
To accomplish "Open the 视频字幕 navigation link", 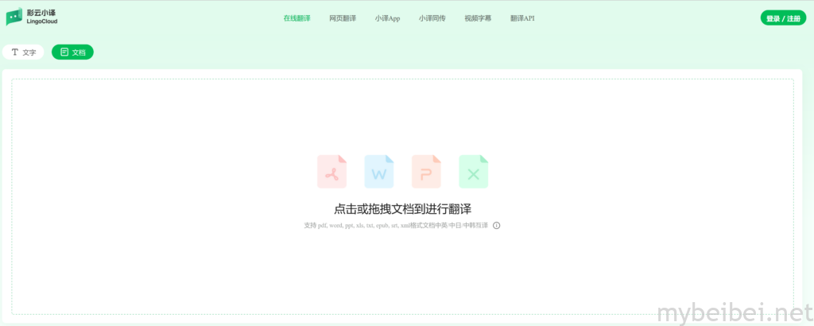I will (478, 17).
